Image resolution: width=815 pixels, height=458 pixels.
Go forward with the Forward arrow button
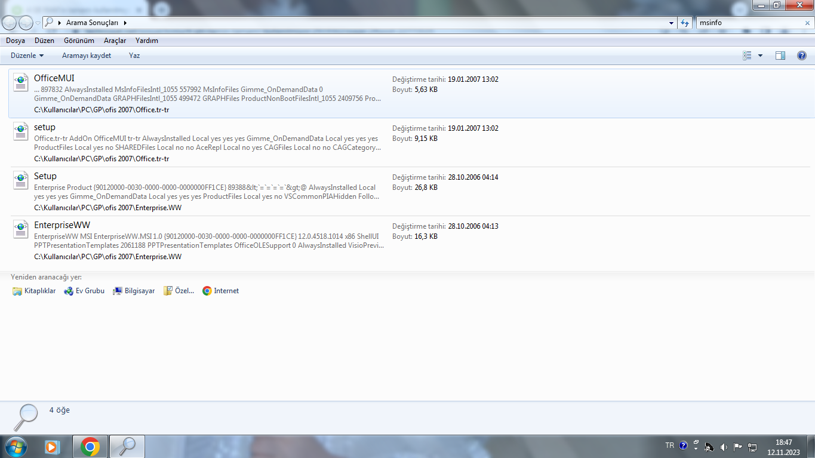tap(26, 23)
